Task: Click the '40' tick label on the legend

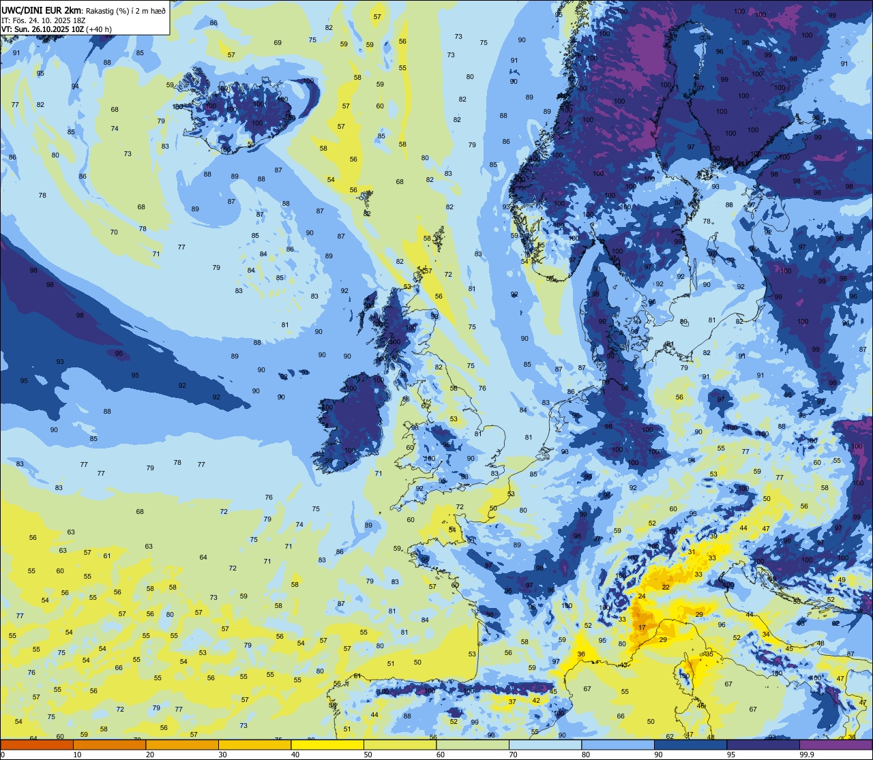Action: click(295, 755)
